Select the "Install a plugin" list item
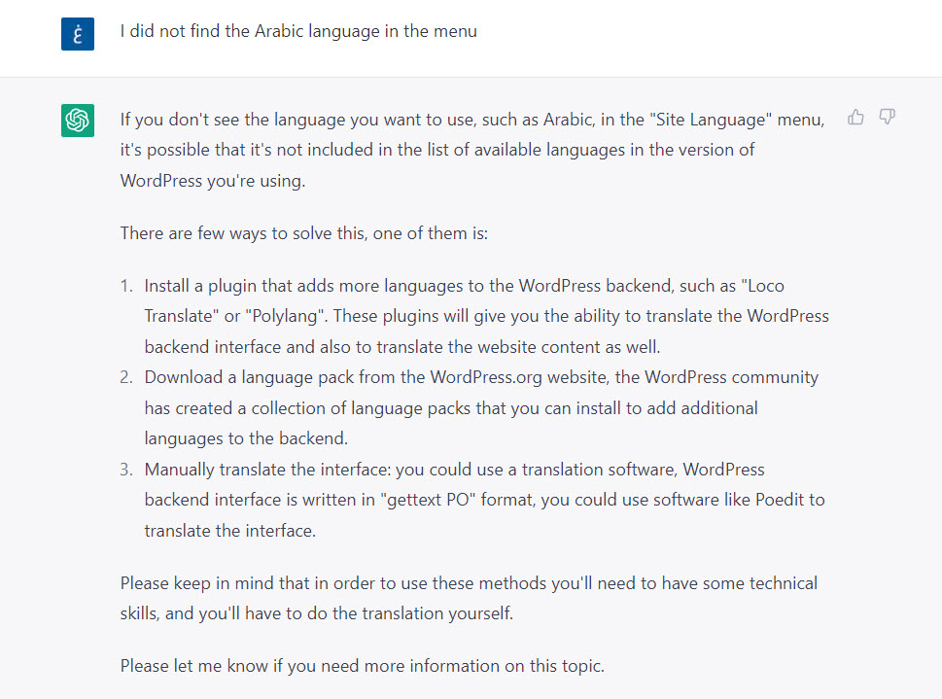 pyautogui.click(x=486, y=317)
